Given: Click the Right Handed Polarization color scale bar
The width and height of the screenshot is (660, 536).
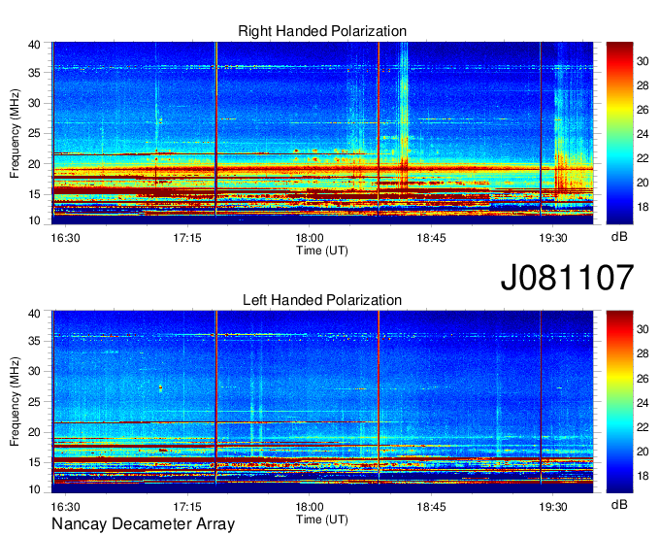Looking at the screenshot, I should (x=619, y=133).
